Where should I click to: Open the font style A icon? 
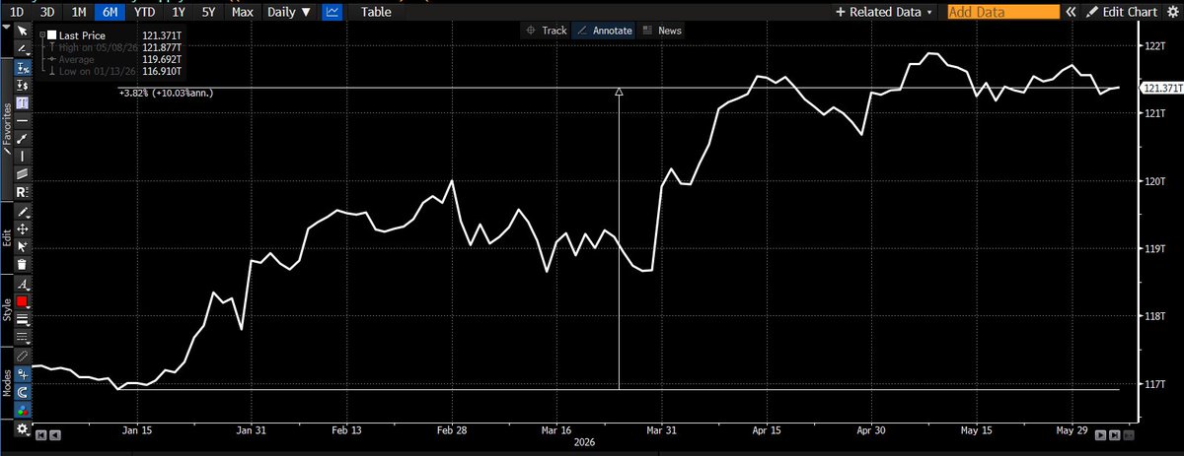coord(24,284)
